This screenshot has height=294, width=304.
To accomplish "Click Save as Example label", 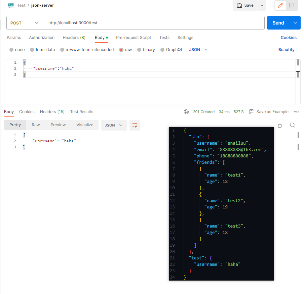I will click(x=272, y=112).
